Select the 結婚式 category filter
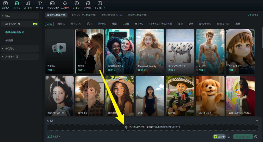The height and width of the screenshot is (142, 263). pyautogui.click(x=61, y=24)
